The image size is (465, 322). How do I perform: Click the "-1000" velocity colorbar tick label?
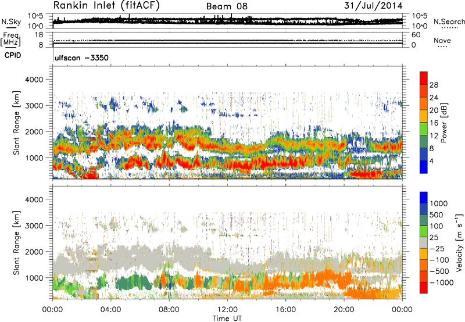(x=441, y=282)
